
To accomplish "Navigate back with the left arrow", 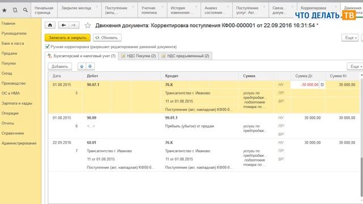I will point(64,25).
